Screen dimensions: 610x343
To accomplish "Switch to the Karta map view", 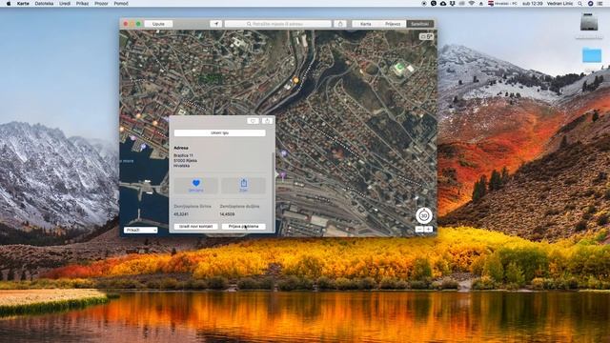I will click(365, 24).
